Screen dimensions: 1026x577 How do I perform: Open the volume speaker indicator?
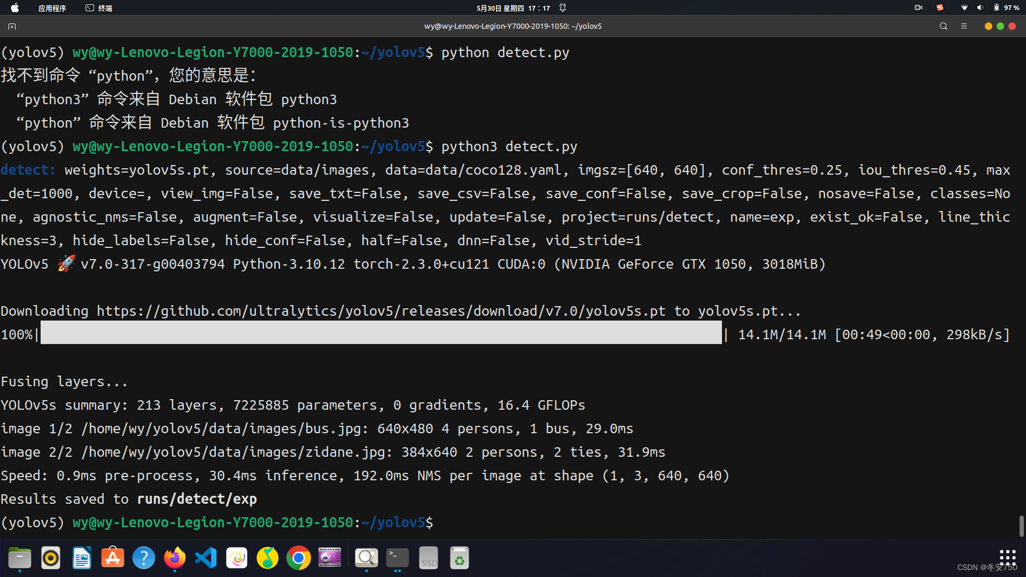(980, 7)
